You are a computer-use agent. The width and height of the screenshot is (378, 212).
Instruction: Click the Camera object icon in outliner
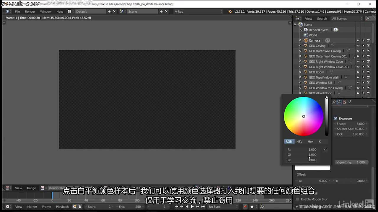pyautogui.click(x=306, y=40)
